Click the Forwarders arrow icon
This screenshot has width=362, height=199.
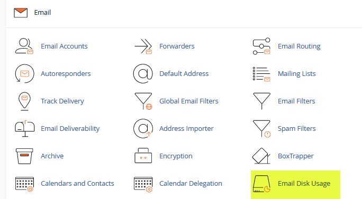click(x=143, y=46)
